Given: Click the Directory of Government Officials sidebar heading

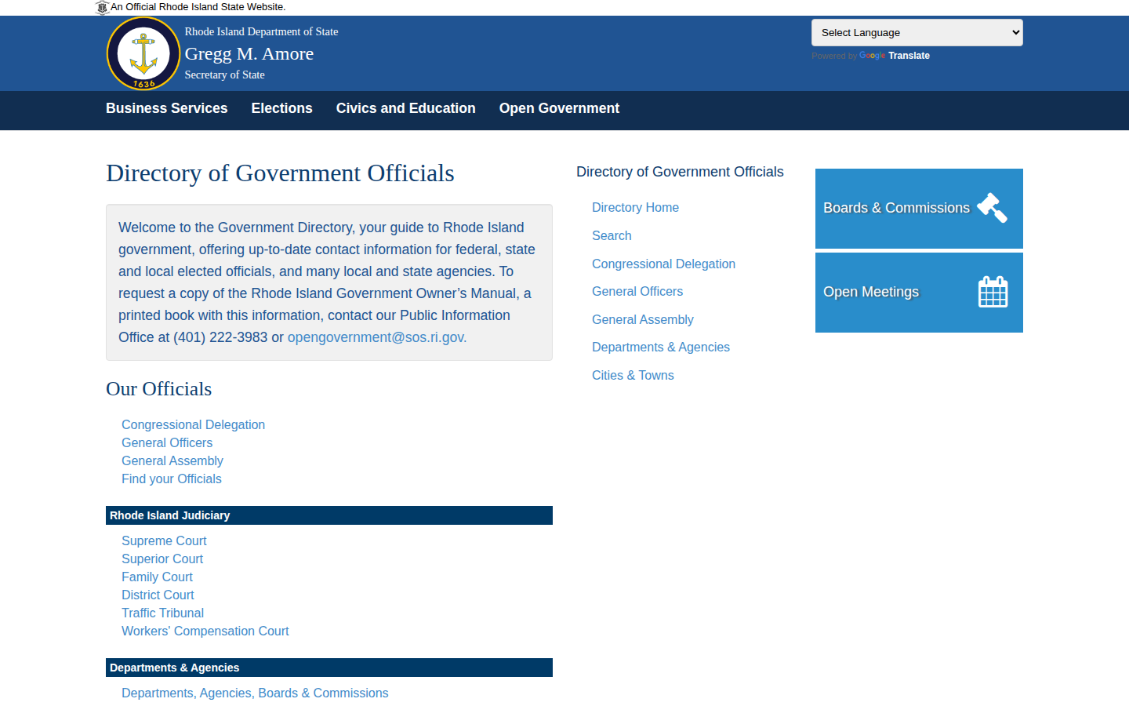Looking at the screenshot, I should pos(680,172).
